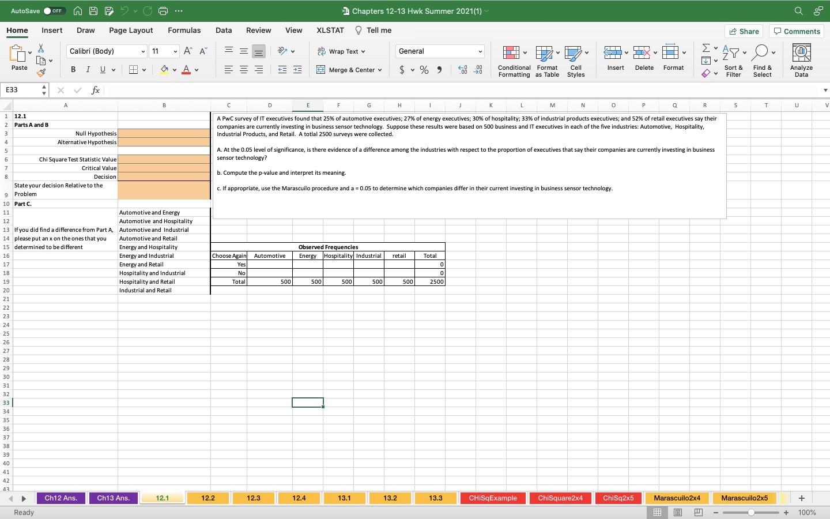This screenshot has width=830, height=519.
Task: Click the Share button
Action: pos(744,31)
